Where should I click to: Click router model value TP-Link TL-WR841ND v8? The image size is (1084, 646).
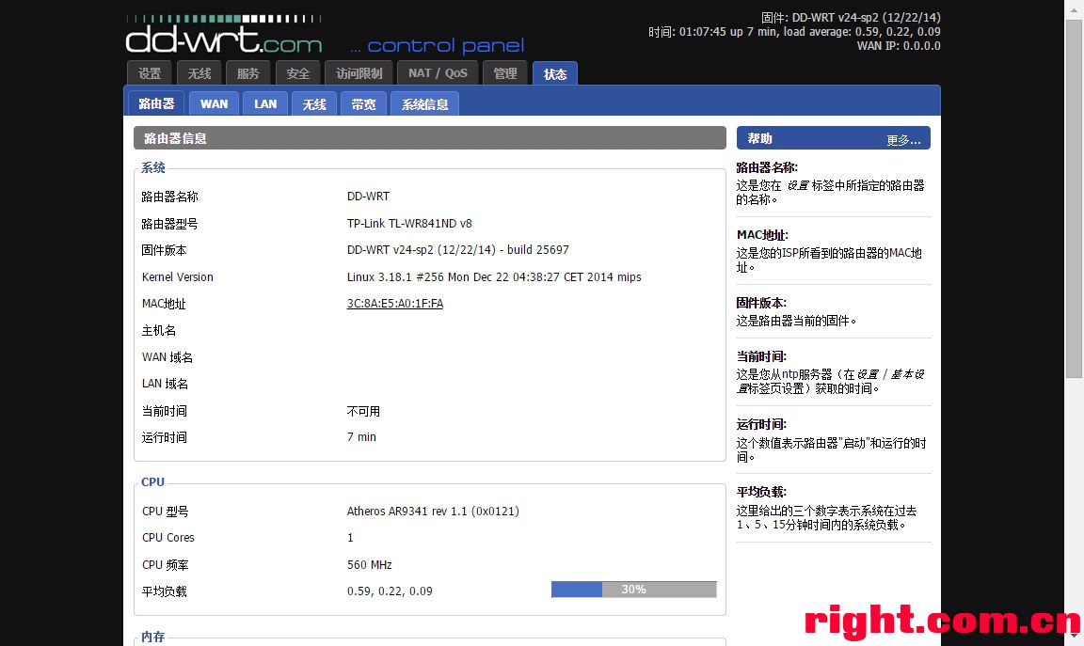(x=409, y=223)
